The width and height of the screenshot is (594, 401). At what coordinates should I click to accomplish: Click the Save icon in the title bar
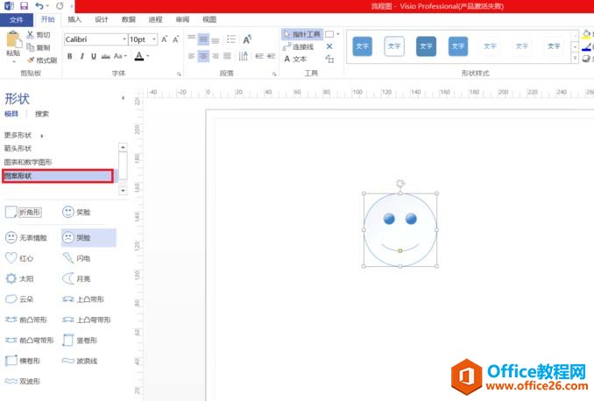[x=25, y=6]
